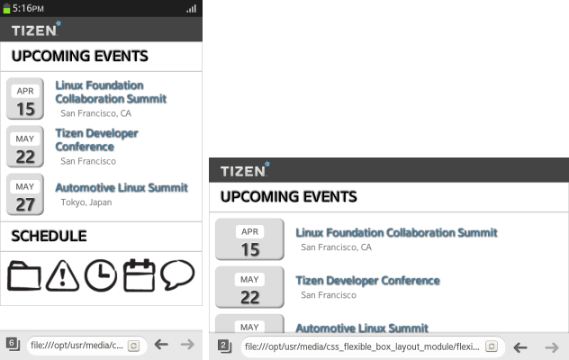
Task: Open the windows manager showing 6 windows
Action: pyautogui.click(x=13, y=344)
